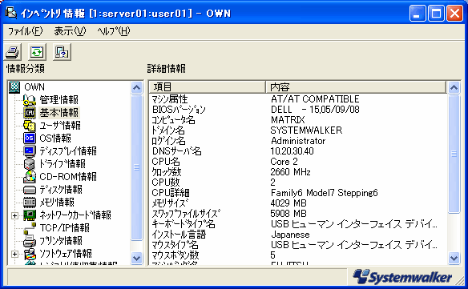Select メモリ情報 in the tree

click(x=57, y=203)
